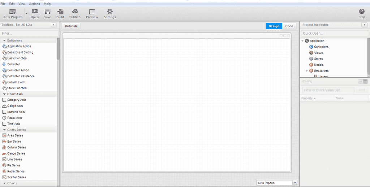The width and height of the screenshot is (370, 187).
Task: Click the Config Add button
Action: coord(362,90)
